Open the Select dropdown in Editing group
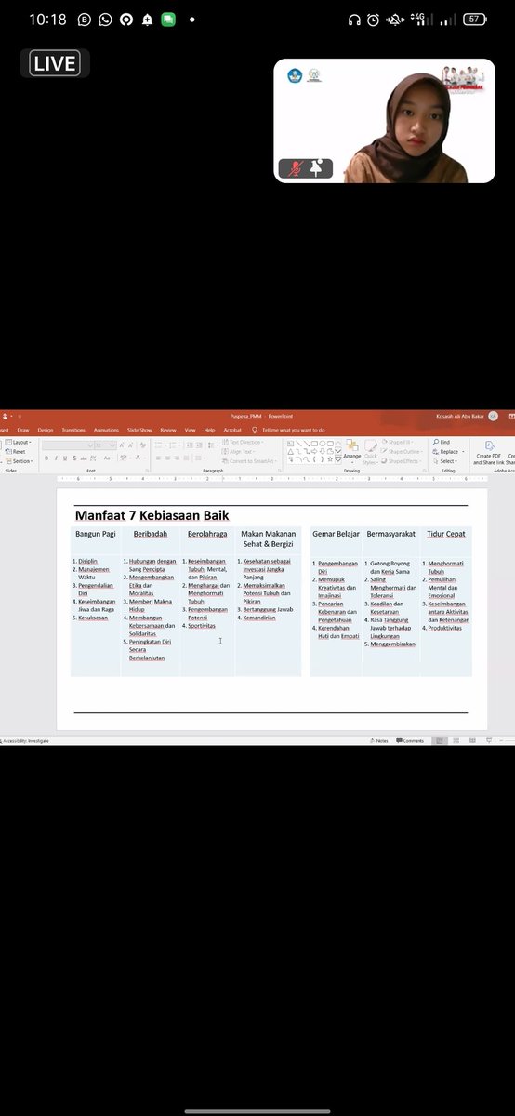This screenshot has height=1116, width=515. pyautogui.click(x=445, y=461)
